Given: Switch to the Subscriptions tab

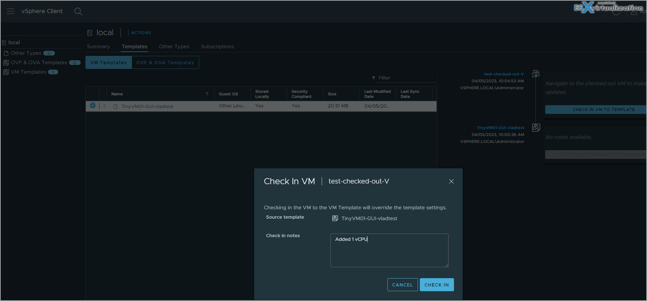Looking at the screenshot, I should point(217,46).
